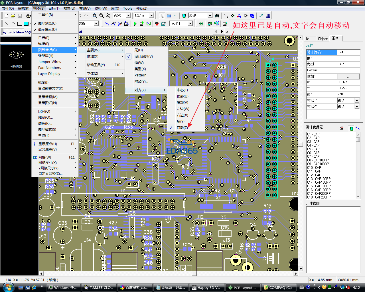Image resolution: width=365 pixels, height=292 pixels.
Task: Toggle the 图形预览(C) checked menu option
Action: click(47, 23)
